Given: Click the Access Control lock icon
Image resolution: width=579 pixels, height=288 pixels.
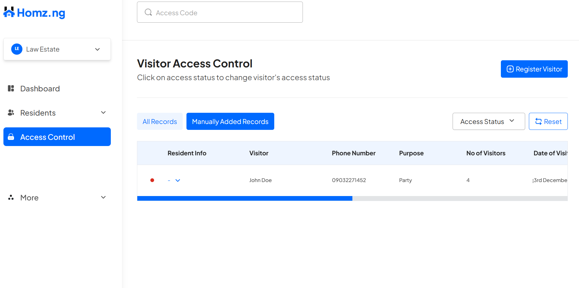Looking at the screenshot, I should [11, 137].
